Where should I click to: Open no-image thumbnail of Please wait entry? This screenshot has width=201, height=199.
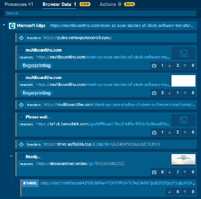pos(183,120)
